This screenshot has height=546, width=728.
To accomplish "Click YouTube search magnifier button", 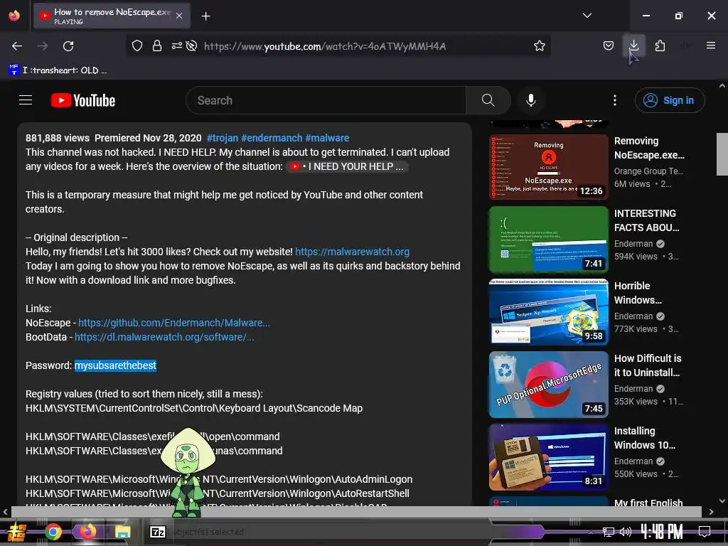I will pyautogui.click(x=488, y=100).
